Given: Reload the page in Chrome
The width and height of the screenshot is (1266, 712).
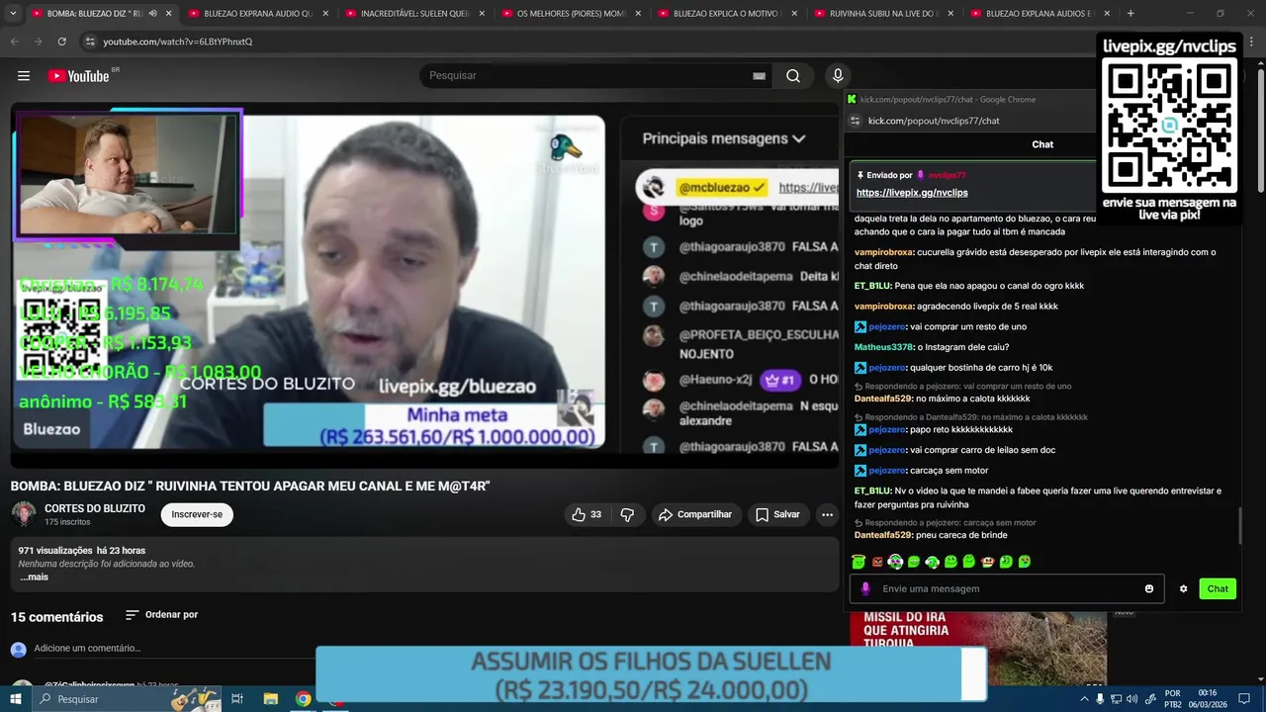Looking at the screenshot, I should click(61, 42).
